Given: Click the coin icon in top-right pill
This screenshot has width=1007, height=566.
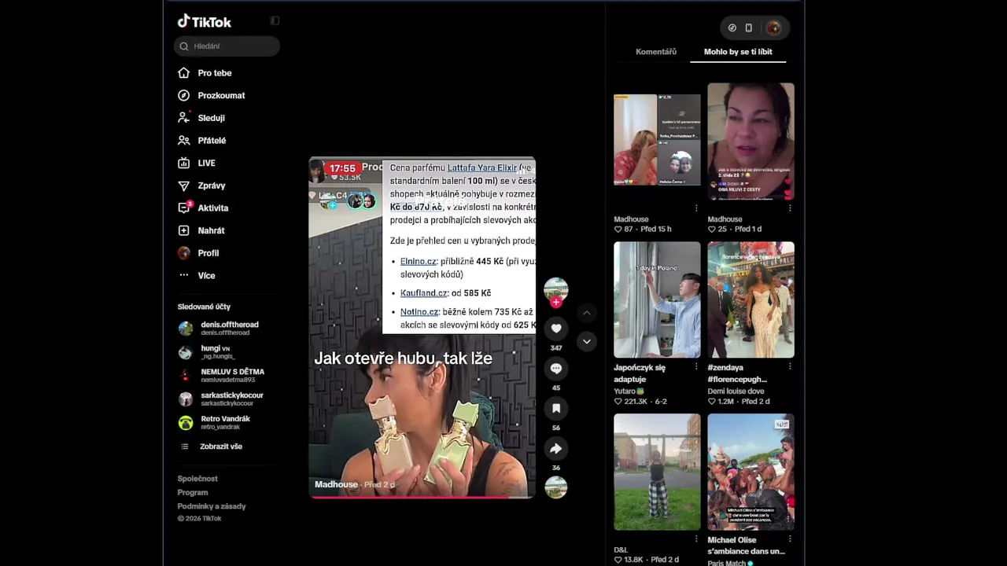Looking at the screenshot, I should [732, 28].
